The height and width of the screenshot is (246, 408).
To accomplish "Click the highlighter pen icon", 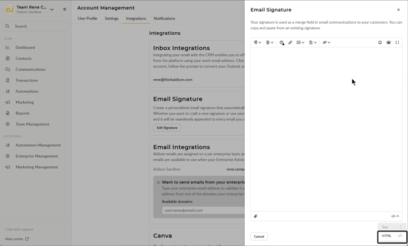I will pos(290,43).
